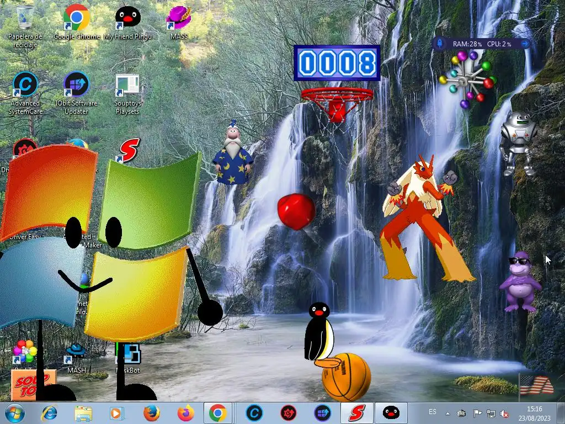The height and width of the screenshot is (424, 565).
Task: Click the ES language indicator
Action: (433, 412)
